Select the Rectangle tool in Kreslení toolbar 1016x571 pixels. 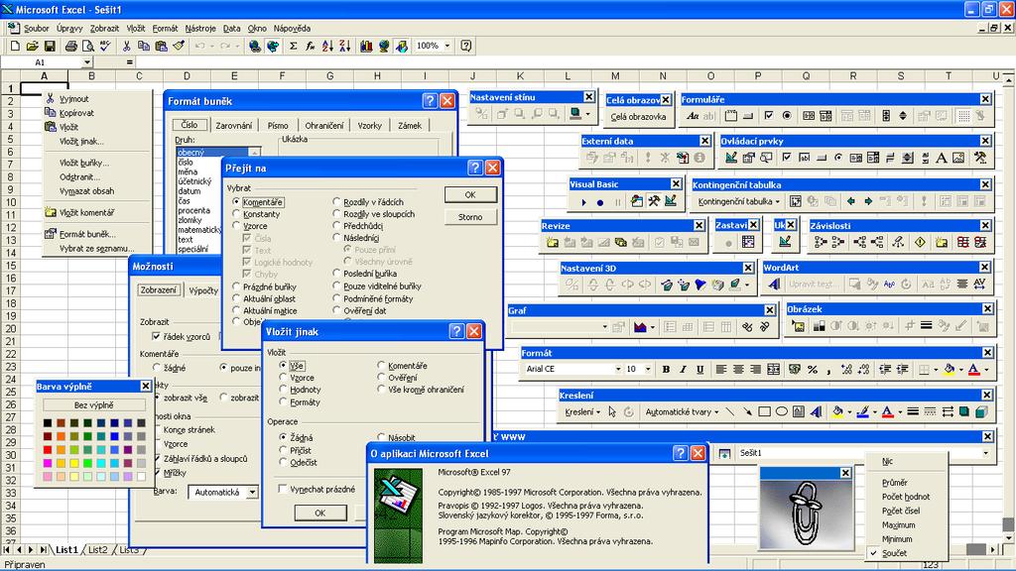(x=765, y=411)
